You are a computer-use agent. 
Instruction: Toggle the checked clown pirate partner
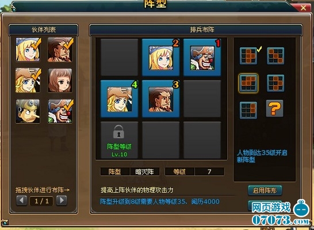60,111
